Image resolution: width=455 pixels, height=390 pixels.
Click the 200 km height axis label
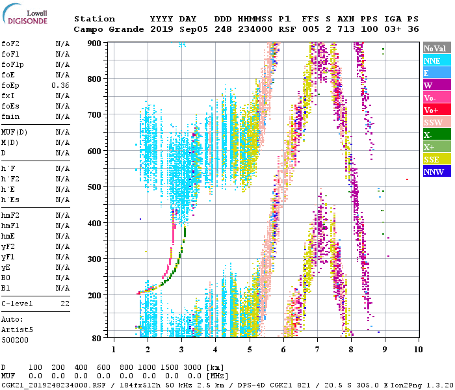94,295
